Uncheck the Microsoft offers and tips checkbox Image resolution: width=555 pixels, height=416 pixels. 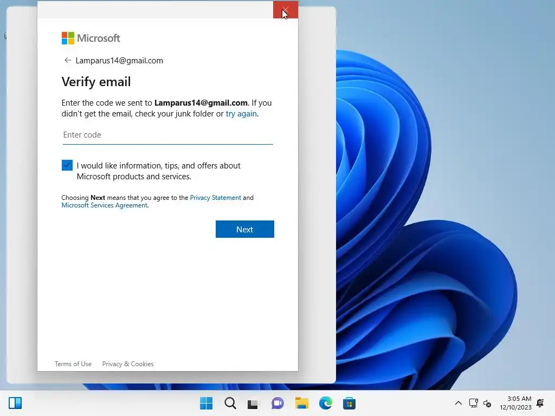[x=67, y=165]
